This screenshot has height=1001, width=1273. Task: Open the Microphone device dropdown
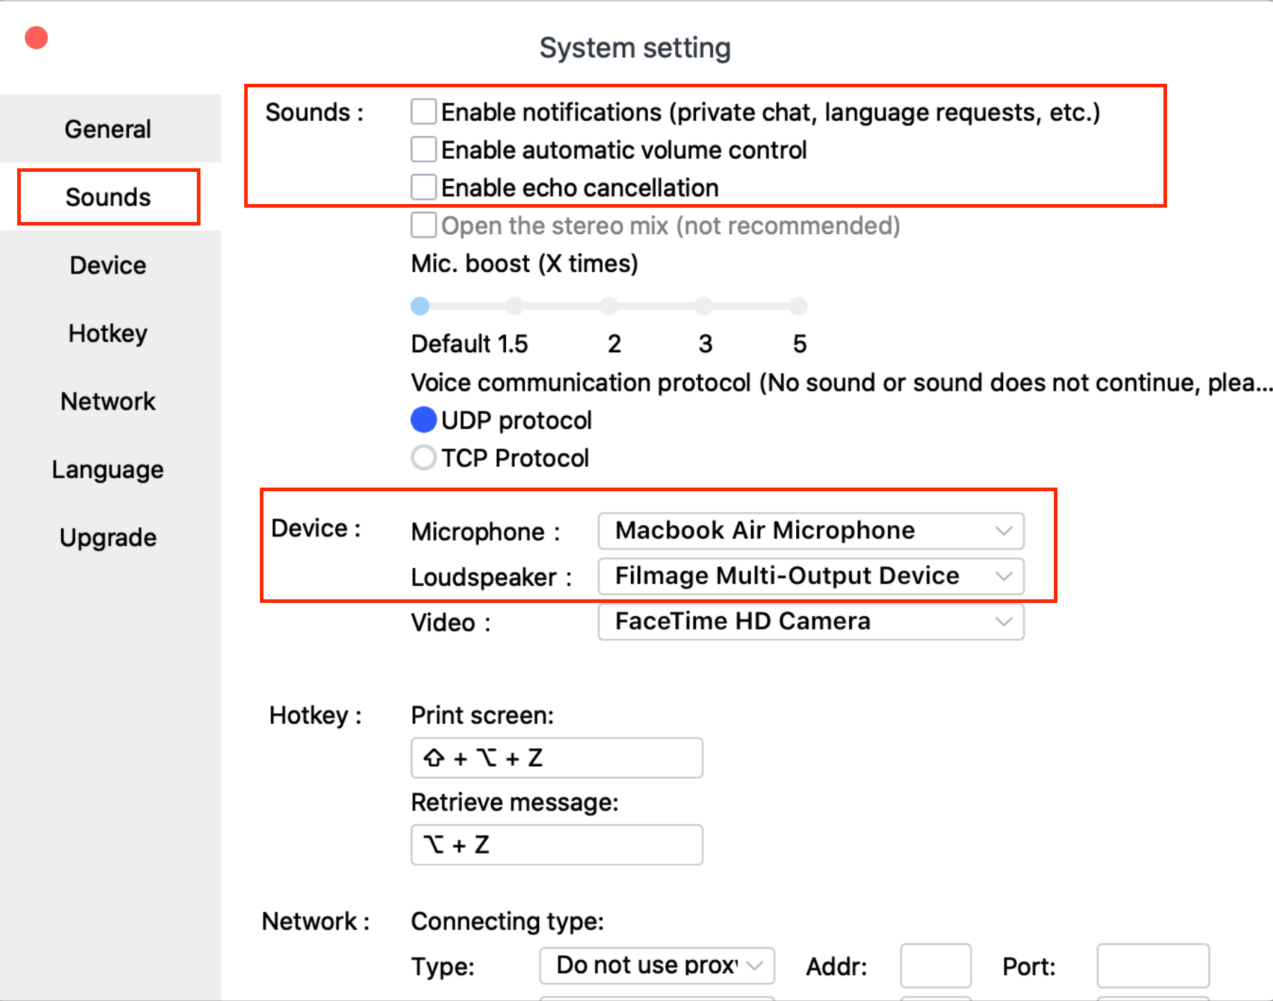coord(811,531)
